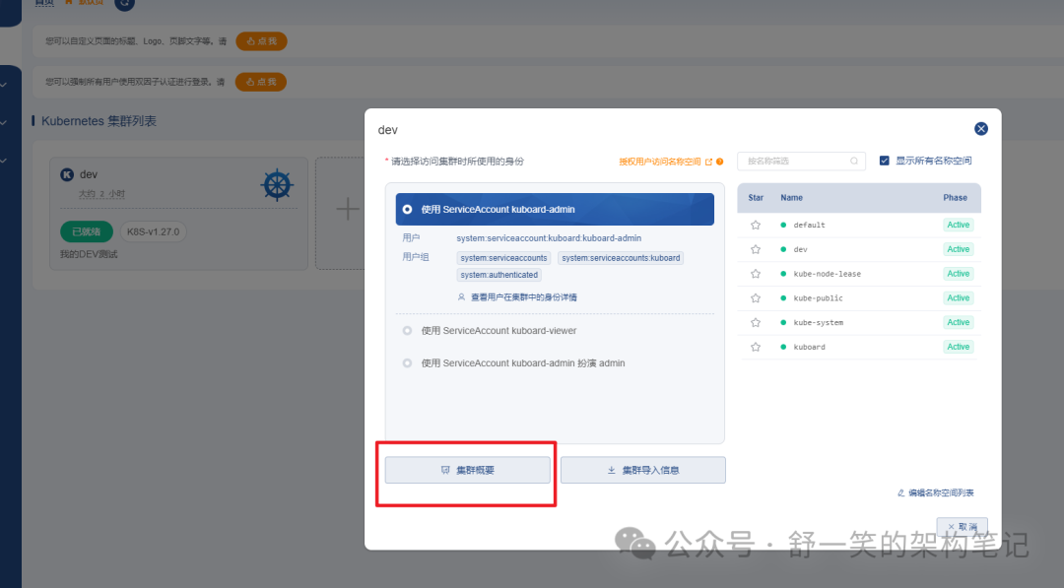Open the kube-public namespace row
1064x588 pixels.
pyautogui.click(x=859, y=298)
